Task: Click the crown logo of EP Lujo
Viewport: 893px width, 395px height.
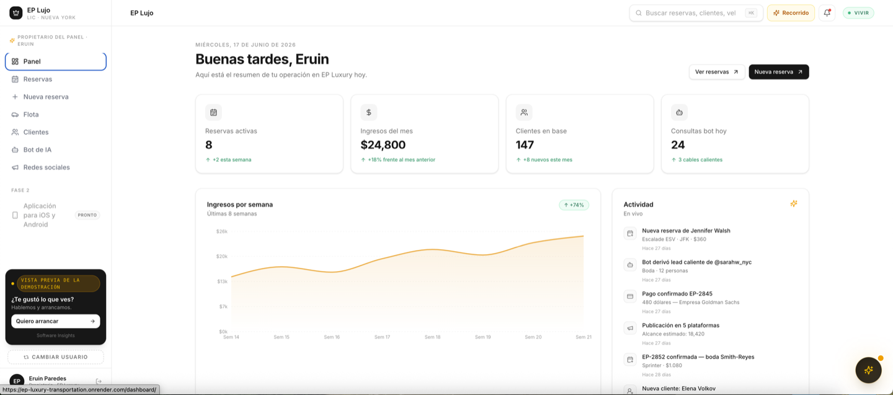Action: point(16,13)
